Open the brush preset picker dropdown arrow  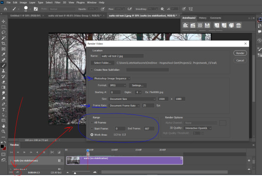pos(30,9)
